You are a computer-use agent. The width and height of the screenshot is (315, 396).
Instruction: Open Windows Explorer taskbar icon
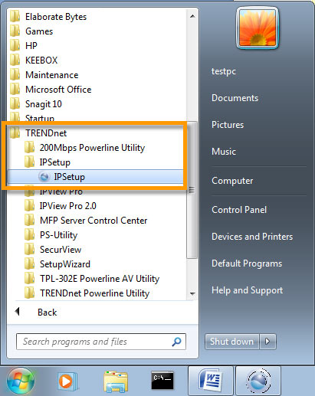(x=116, y=381)
